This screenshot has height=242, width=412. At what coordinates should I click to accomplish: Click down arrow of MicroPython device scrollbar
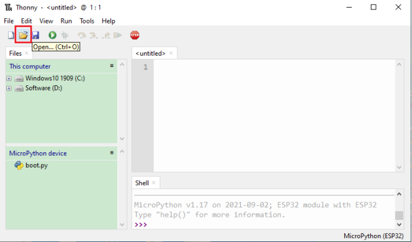[x=122, y=224]
